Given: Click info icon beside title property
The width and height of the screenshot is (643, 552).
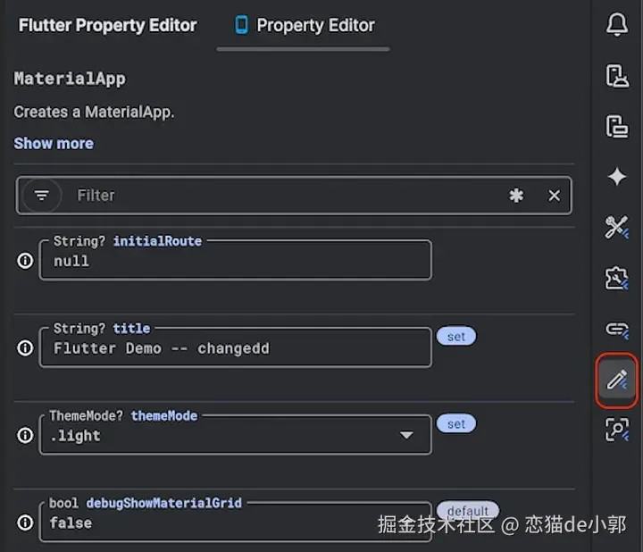Looking at the screenshot, I should coord(25,348).
